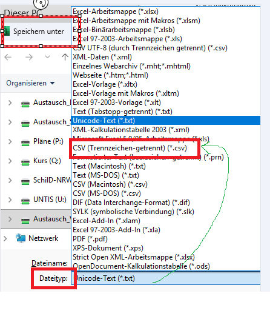Click the UNTIS (U:) drive icon
The width and height of the screenshot is (270, 319).
25,201
